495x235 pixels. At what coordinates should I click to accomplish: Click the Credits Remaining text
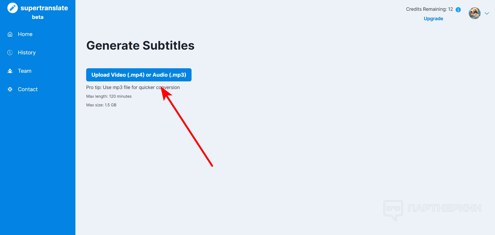coord(429,9)
